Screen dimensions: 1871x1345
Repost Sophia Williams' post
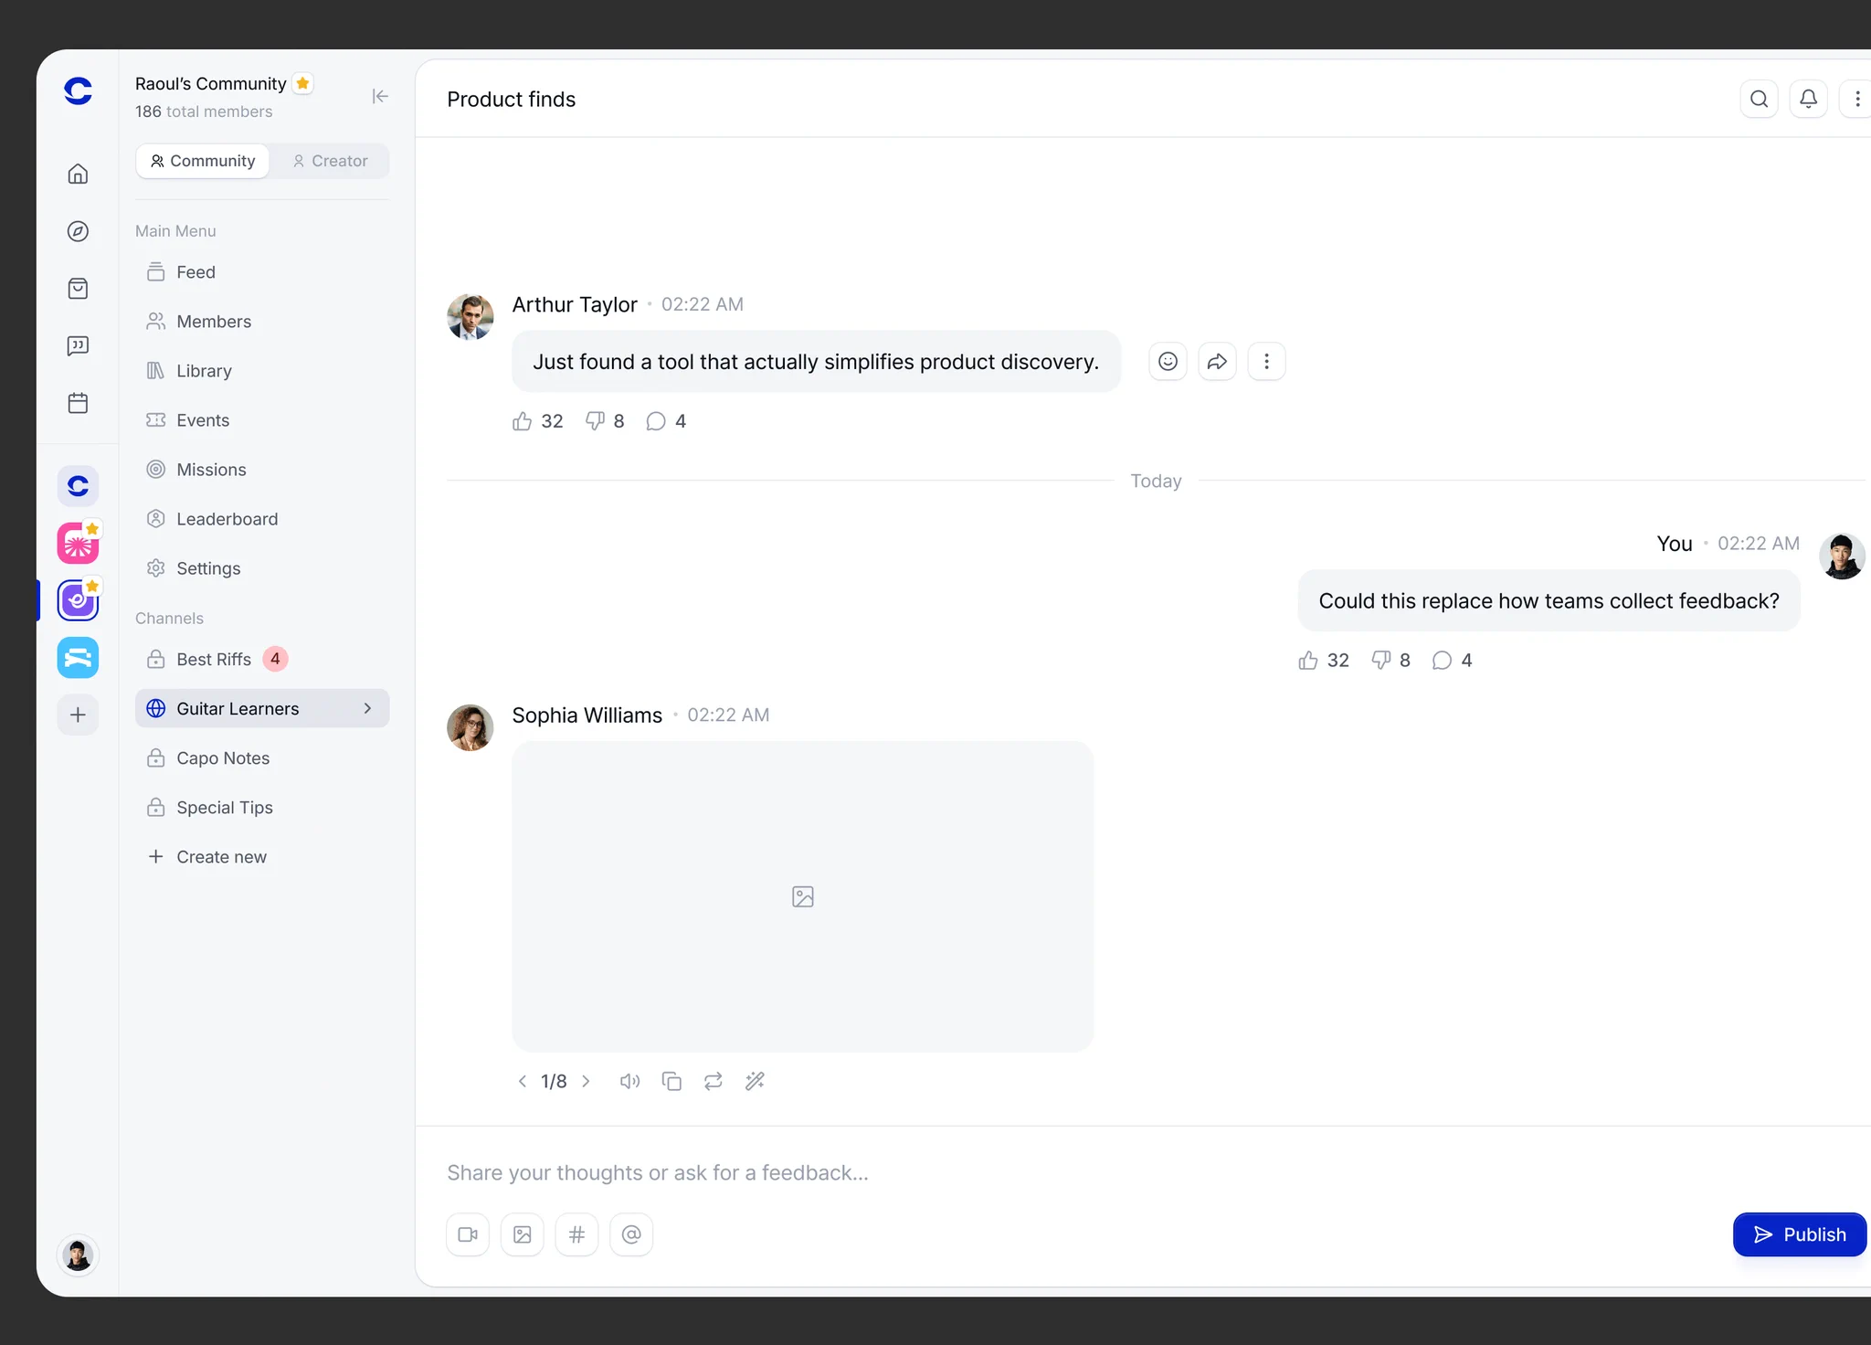[x=714, y=1082]
